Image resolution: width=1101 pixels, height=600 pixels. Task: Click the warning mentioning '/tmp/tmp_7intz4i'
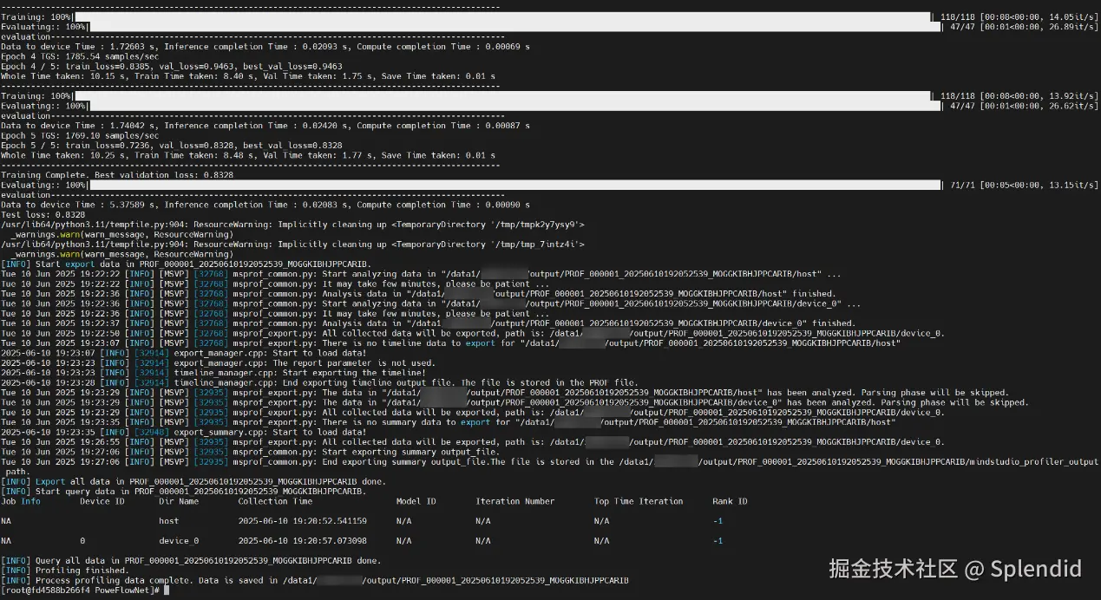click(x=293, y=245)
